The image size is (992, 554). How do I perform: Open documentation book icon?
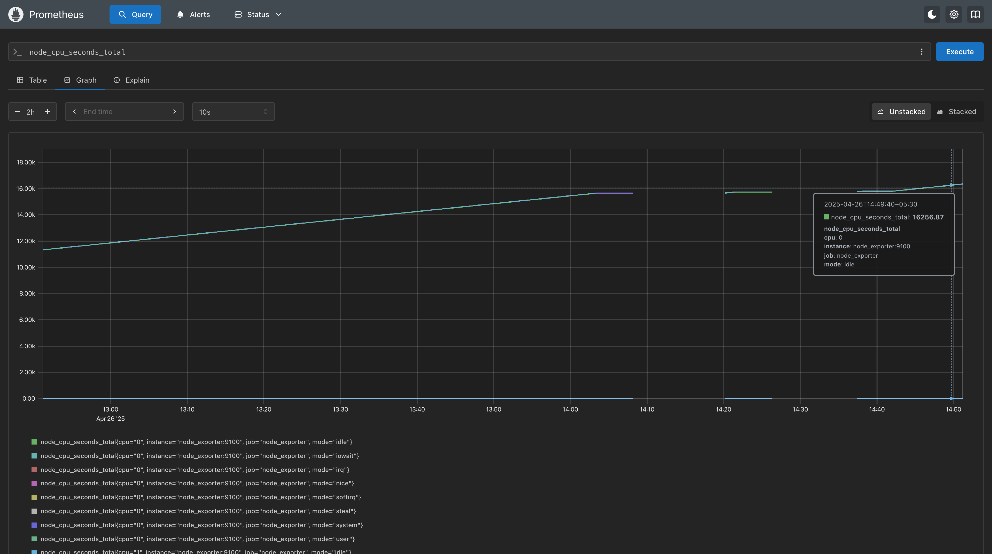[x=975, y=14]
